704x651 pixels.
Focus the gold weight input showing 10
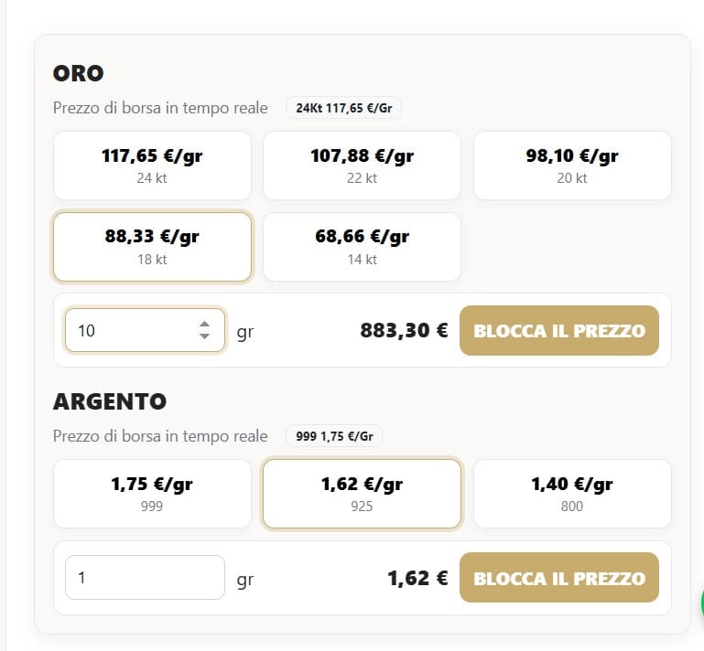pyautogui.click(x=128, y=330)
